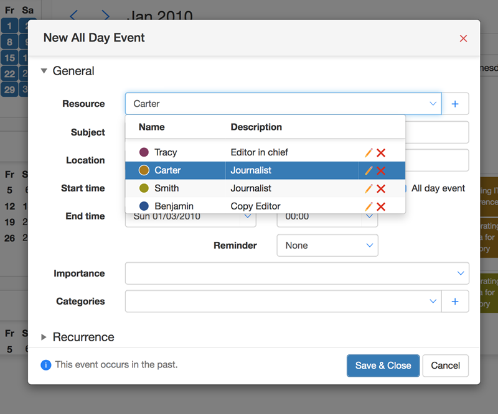Edit the Benjamin resource entry
This screenshot has height=414, width=498.
(369, 206)
